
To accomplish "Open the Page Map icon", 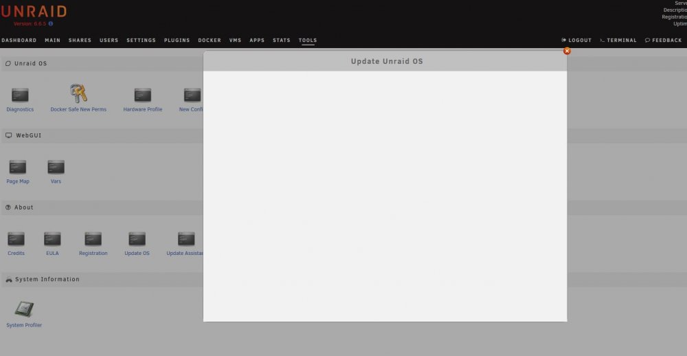I will tap(18, 167).
